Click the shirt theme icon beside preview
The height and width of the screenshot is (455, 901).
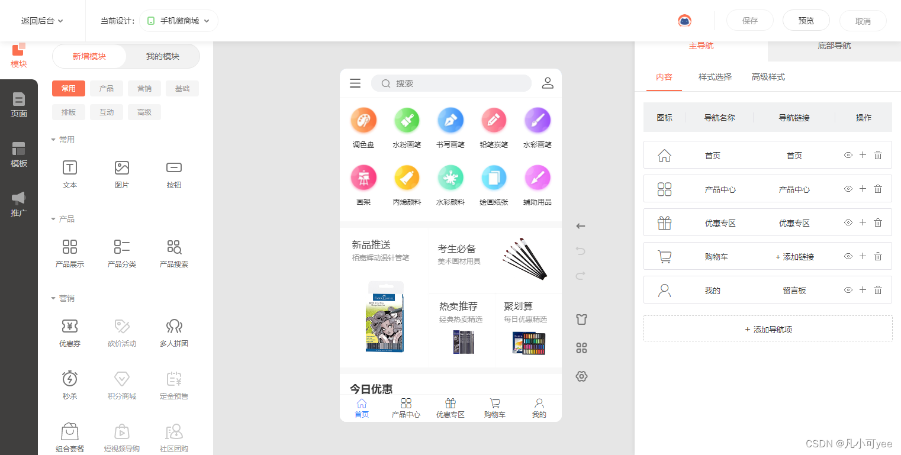point(581,320)
